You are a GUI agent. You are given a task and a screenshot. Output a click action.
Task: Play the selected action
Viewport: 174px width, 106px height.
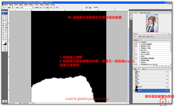pyautogui.click(x=160, y=66)
